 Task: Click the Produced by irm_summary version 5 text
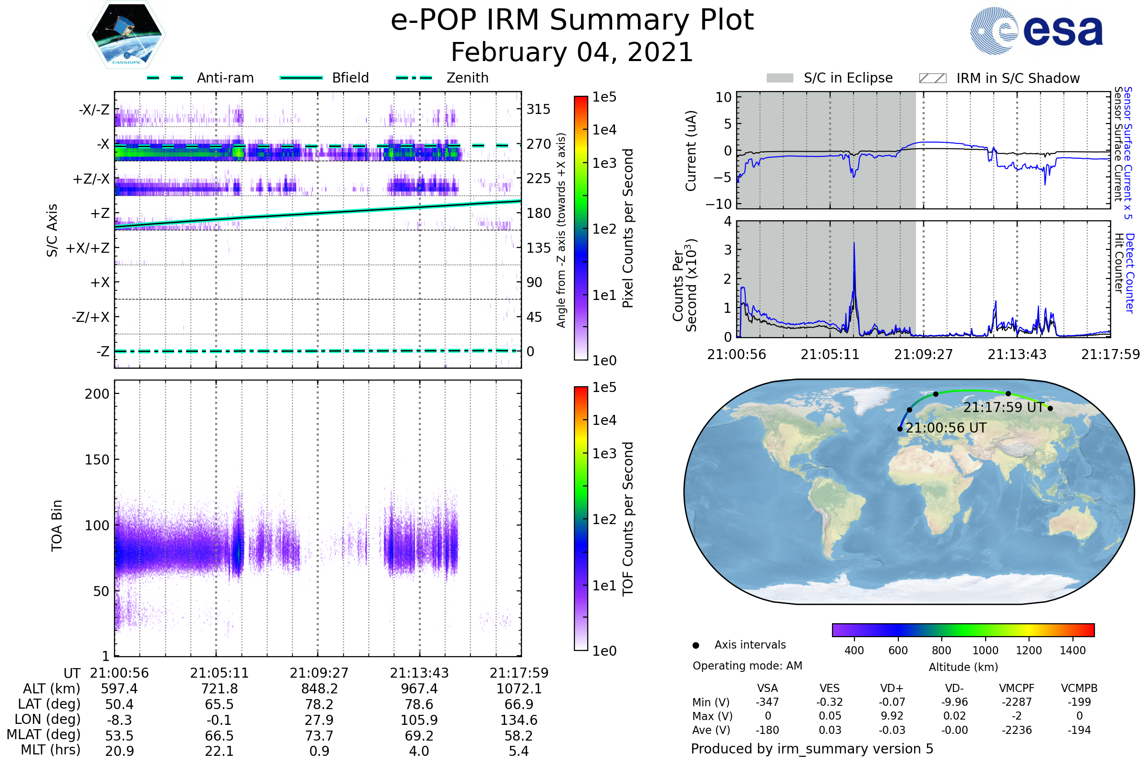[812, 749]
